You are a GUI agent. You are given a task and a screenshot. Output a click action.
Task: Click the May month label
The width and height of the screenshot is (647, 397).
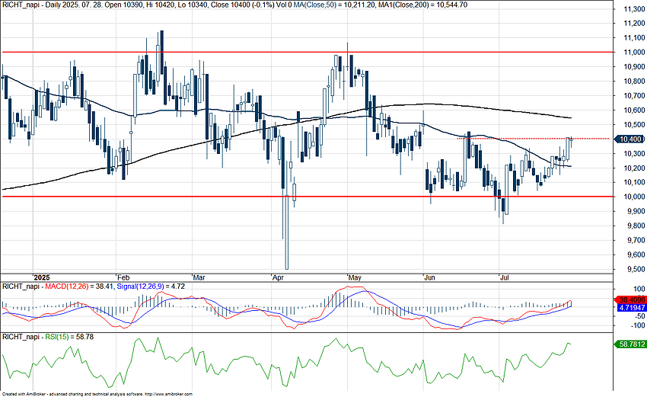pos(355,277)
